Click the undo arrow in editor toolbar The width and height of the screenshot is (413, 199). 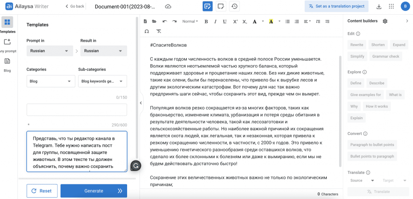(164, 22)
